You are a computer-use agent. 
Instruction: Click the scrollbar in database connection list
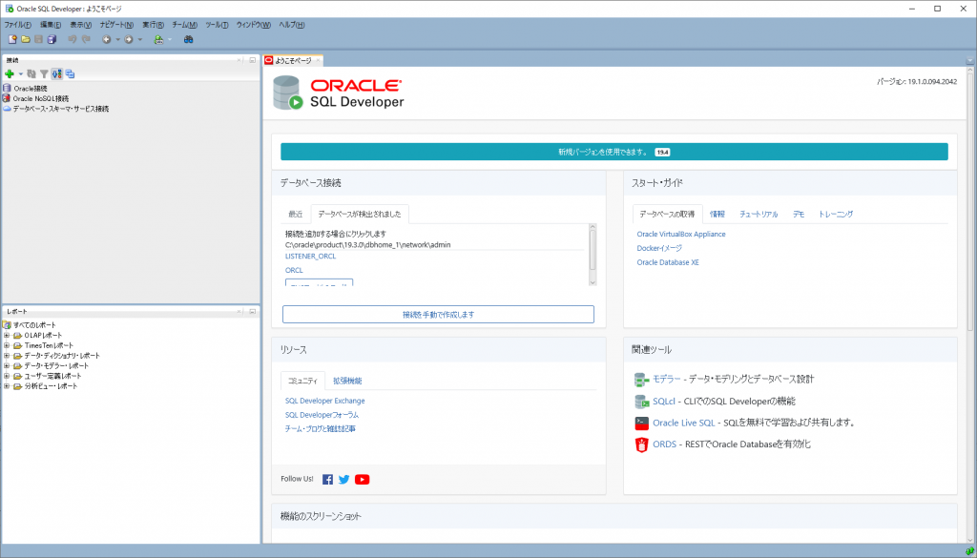(x=592, y=255)
